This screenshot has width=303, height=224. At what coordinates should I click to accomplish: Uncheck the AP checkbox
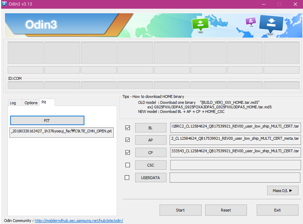pyautogui.click(x=128, y=140)
